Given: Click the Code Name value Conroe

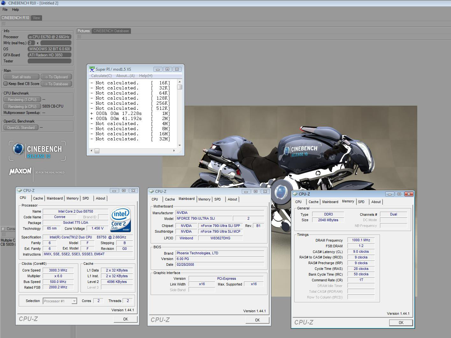Looking at the screenshot, I should tap(60, 217).
